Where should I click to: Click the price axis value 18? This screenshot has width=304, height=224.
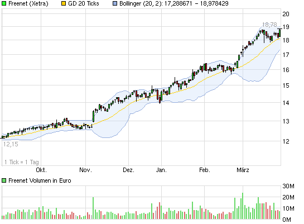click(x=286, y=40)
